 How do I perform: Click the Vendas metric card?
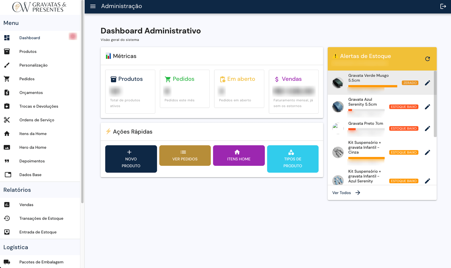[294, 91]
